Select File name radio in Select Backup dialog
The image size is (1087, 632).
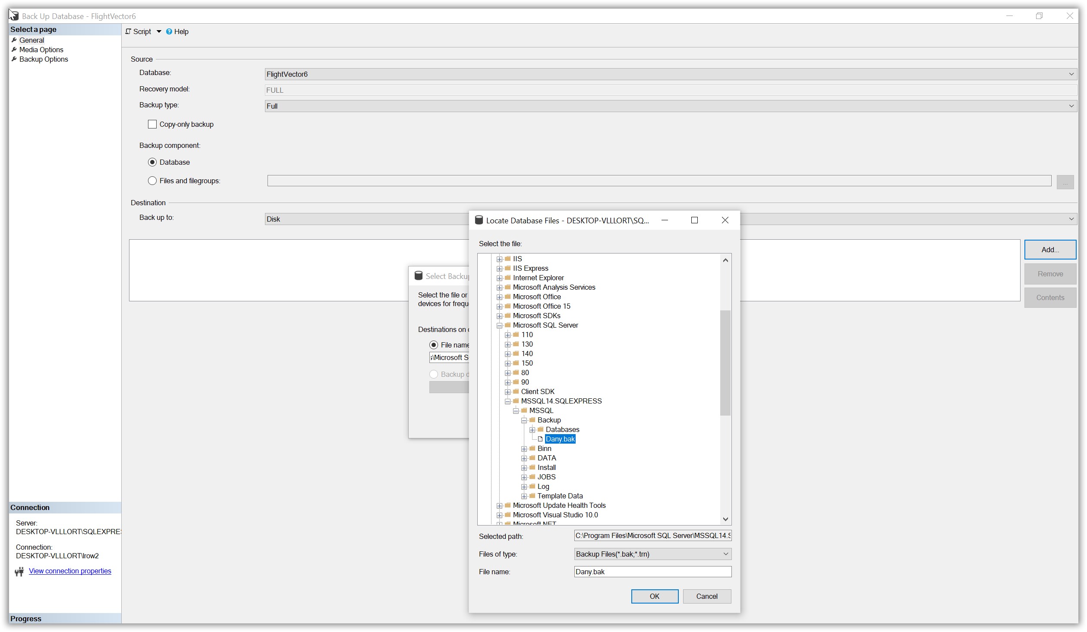434,345
